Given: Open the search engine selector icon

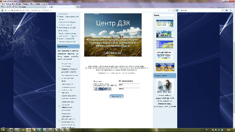Looking at the screenshot, I should coord(178,10).
